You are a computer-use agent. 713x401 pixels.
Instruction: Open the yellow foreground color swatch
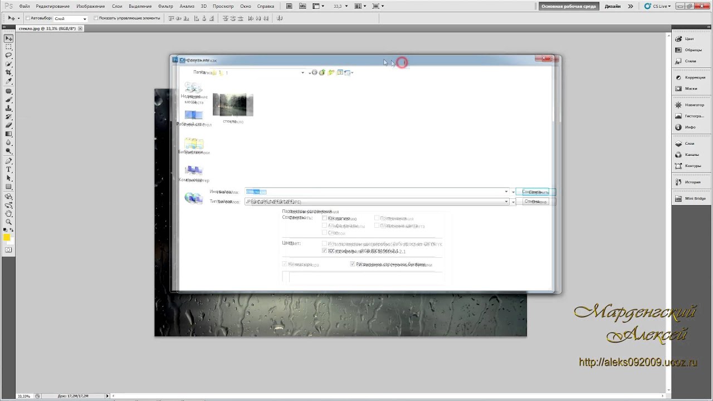coord(7,238)
